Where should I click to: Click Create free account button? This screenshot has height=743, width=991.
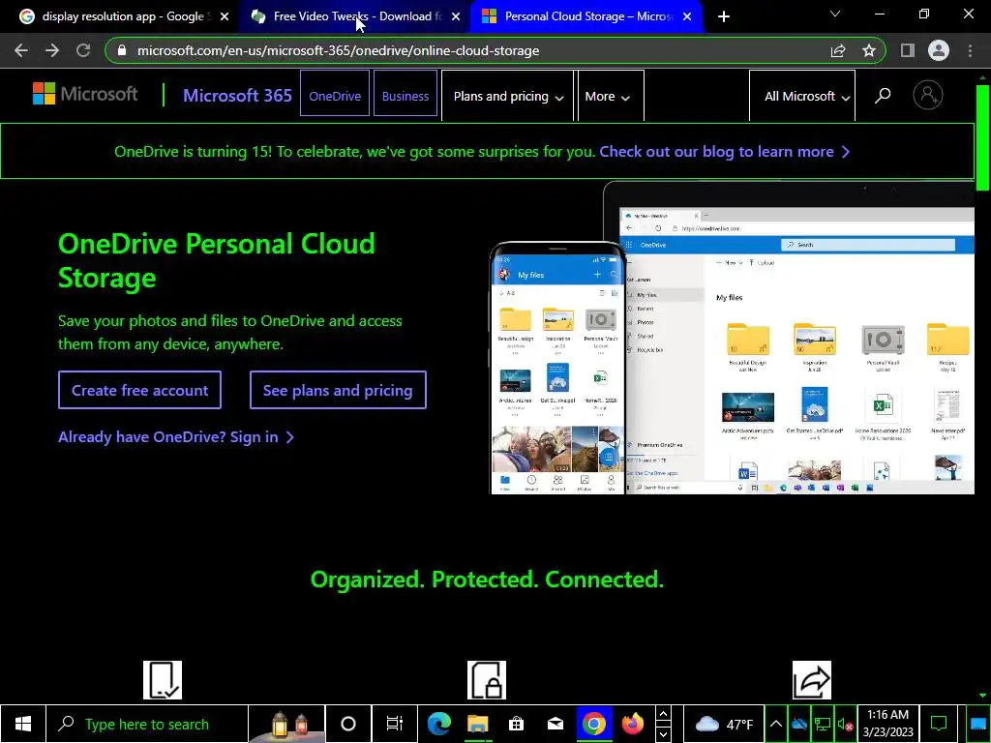click(x=139, y=390)
